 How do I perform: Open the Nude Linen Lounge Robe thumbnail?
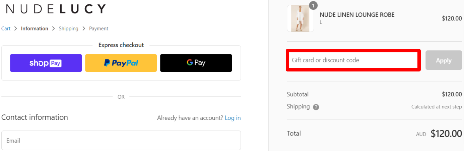coord(301,18)
